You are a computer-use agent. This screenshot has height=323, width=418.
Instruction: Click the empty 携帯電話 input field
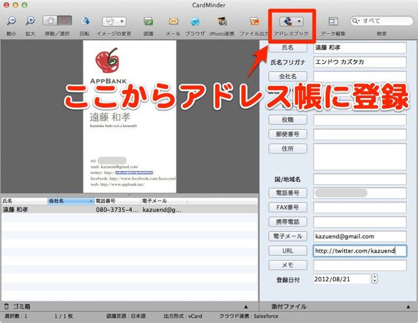(360, 222)
